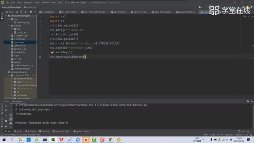Open the Python Packages tool window

61,131
